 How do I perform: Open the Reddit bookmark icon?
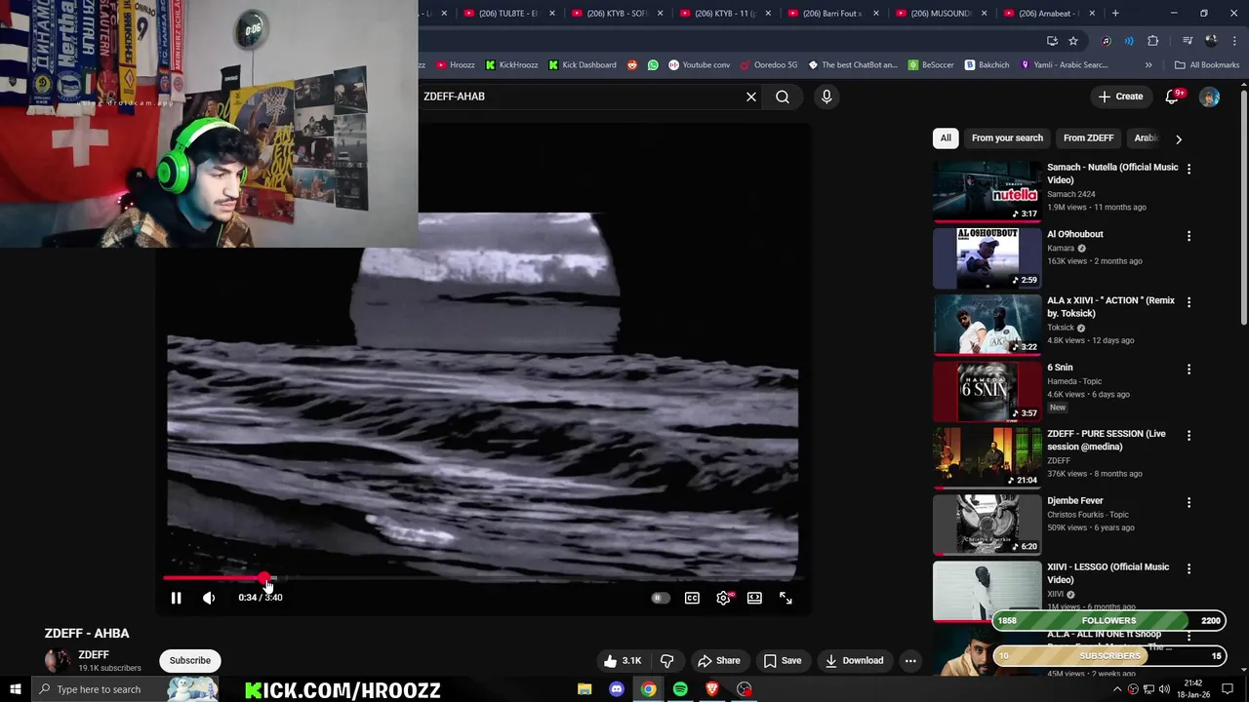(632, 65)
